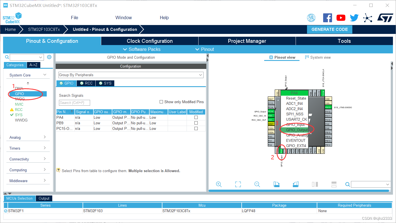Open the ST community network icon
Screen dimensions: 396x223
point(368,18)
